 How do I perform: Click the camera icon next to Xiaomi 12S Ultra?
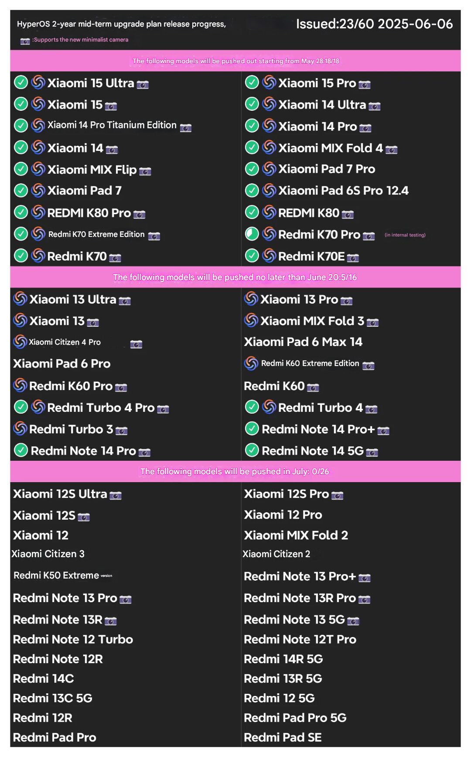(116, 496)
